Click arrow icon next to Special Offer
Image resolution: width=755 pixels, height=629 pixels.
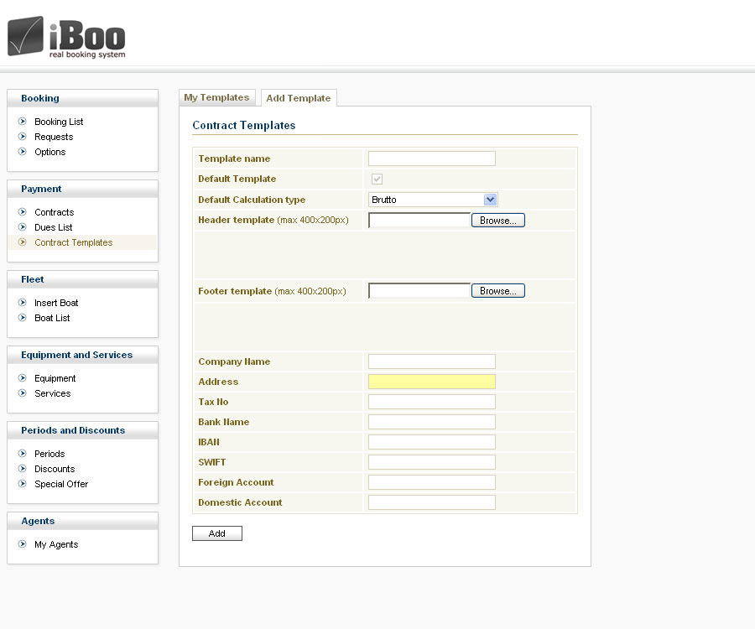23,484
